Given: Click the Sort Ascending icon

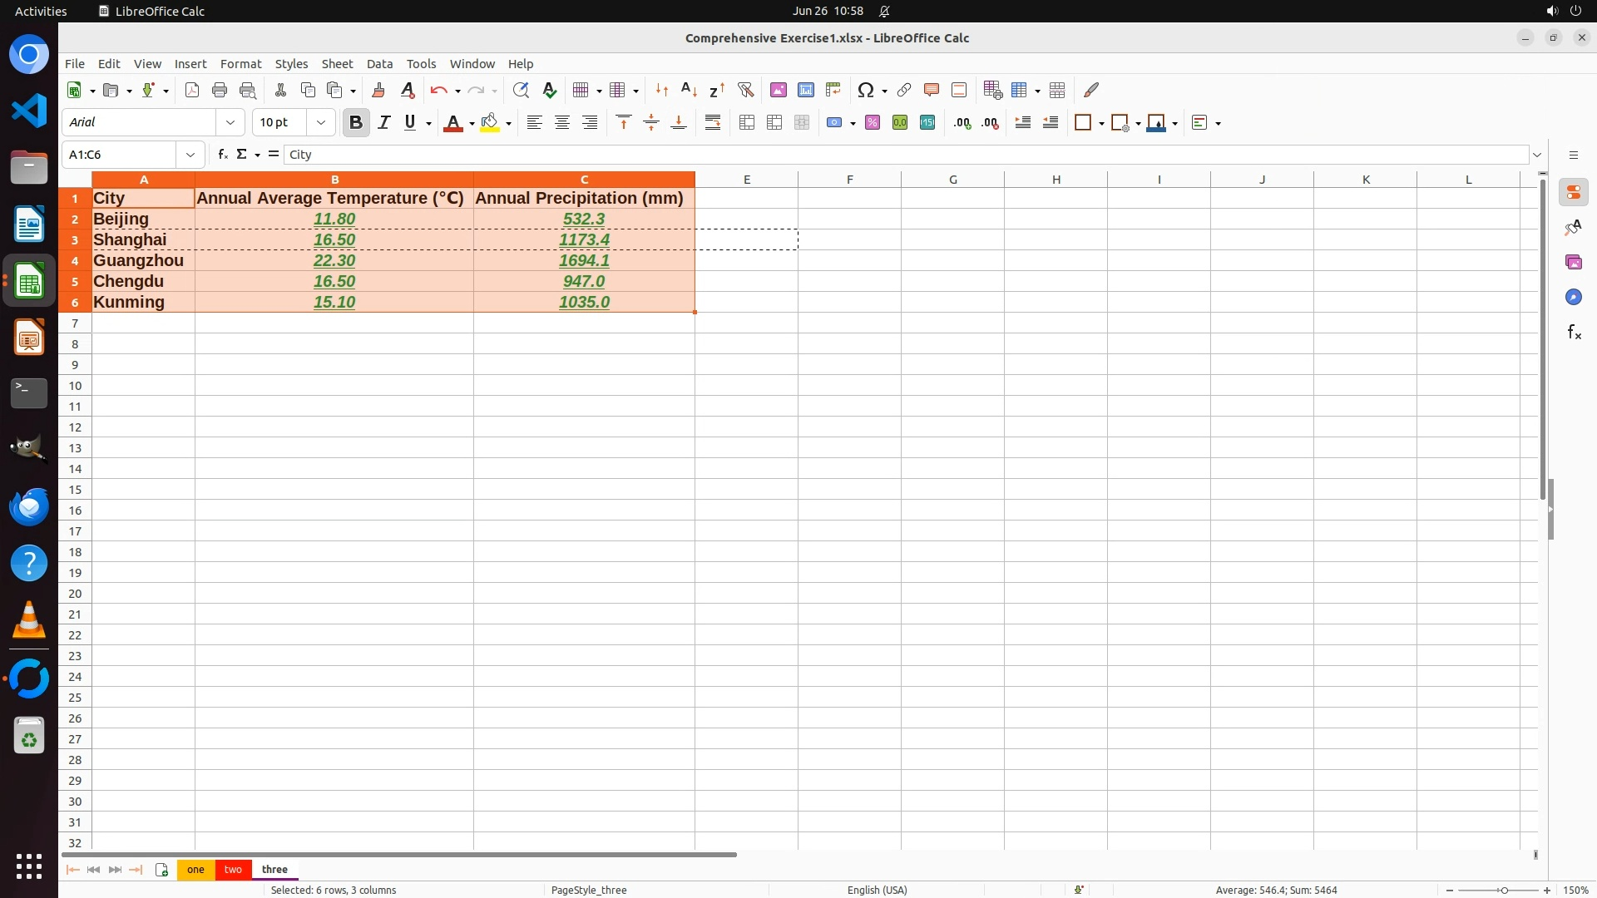Looking at the screenshot, I should pyautogui.click(x=689, y=90).
